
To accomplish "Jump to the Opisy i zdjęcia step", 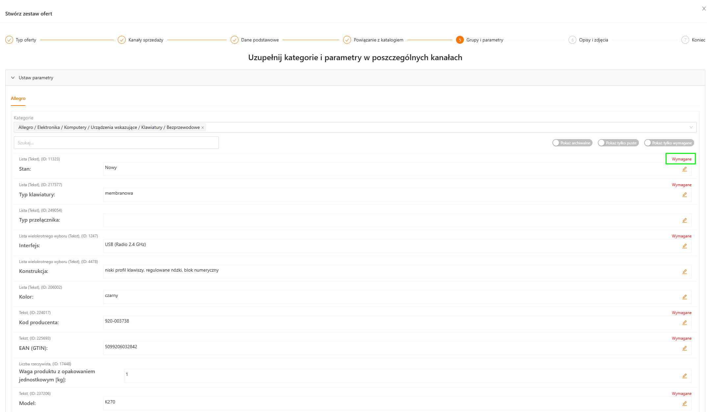I will tap(593, 40).
